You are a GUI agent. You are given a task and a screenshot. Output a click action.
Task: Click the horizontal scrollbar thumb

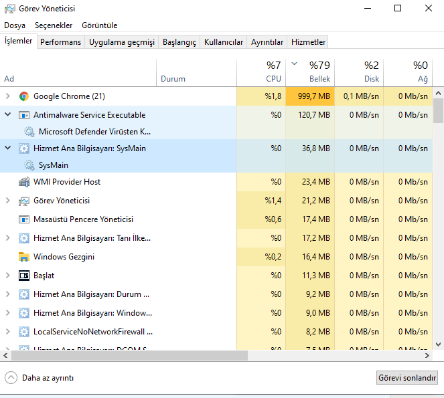click(129, 356)
